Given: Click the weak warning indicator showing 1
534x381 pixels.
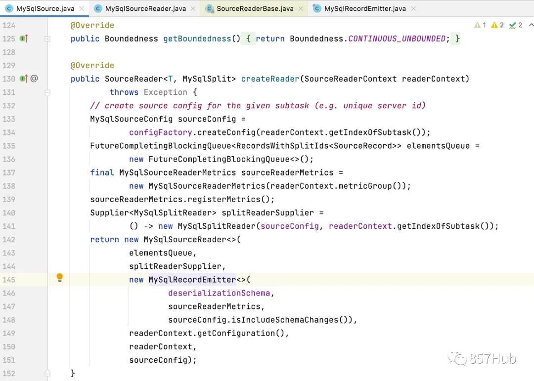Looking at the screenshot, I should click(480, 25).
